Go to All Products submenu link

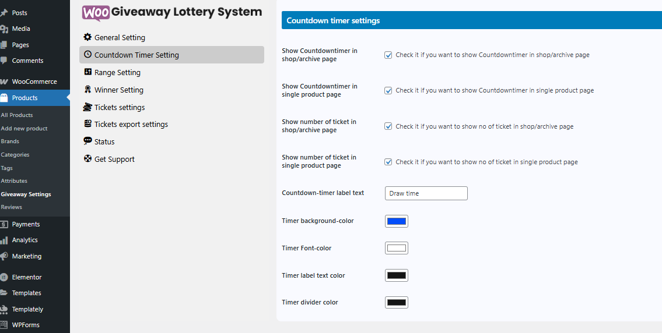[17, 115]
